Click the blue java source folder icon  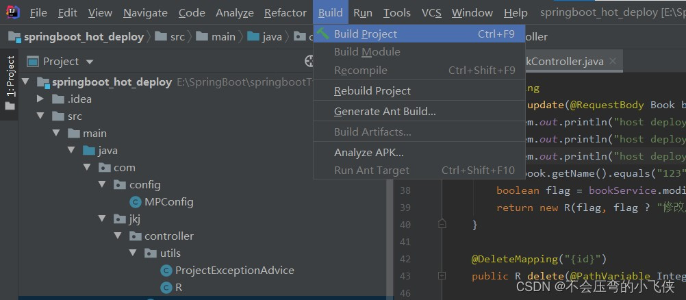[x=88, y=151]
